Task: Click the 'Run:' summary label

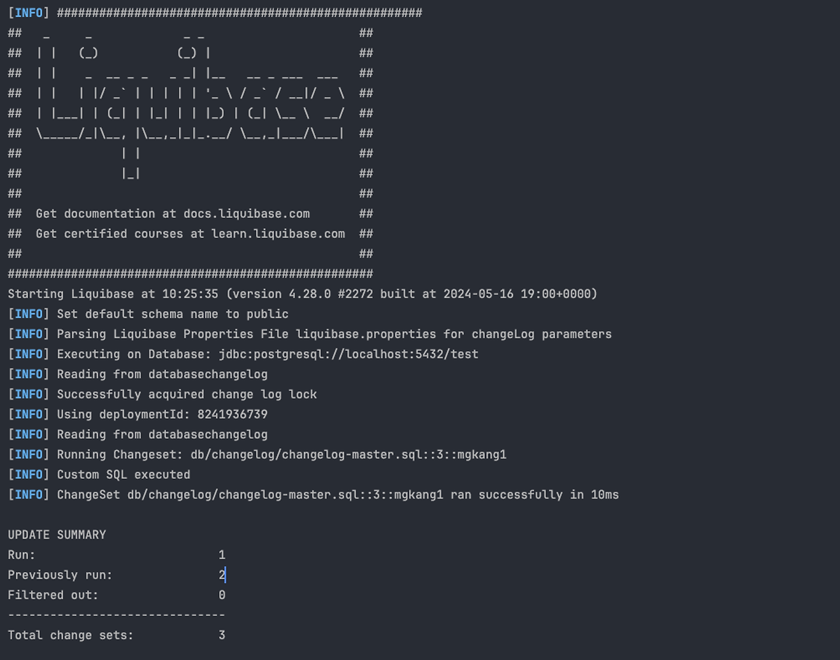Action: 22,555
